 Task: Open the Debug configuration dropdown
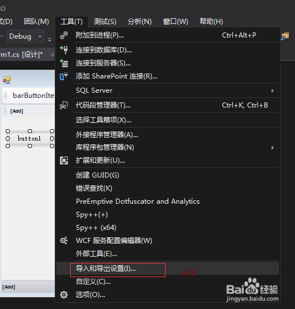[x=25, y=36]
